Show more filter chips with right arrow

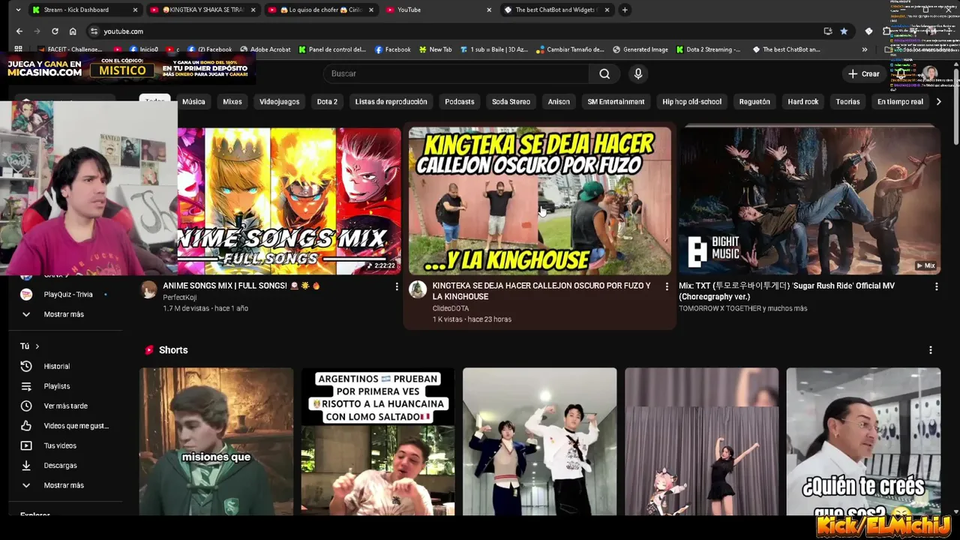tap(939, 101)
